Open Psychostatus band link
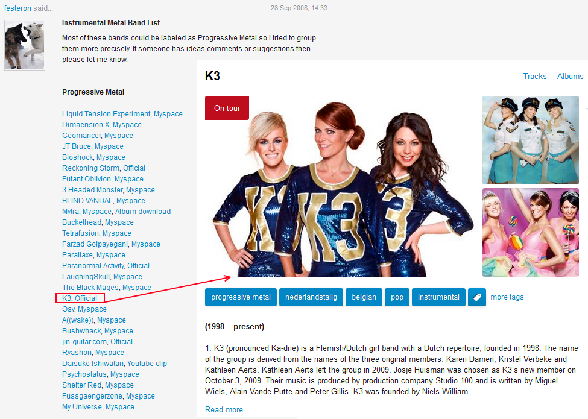Image resolution: width=588 pixels, height=419 pixels. pyautogui.click(x=84, y=374)
